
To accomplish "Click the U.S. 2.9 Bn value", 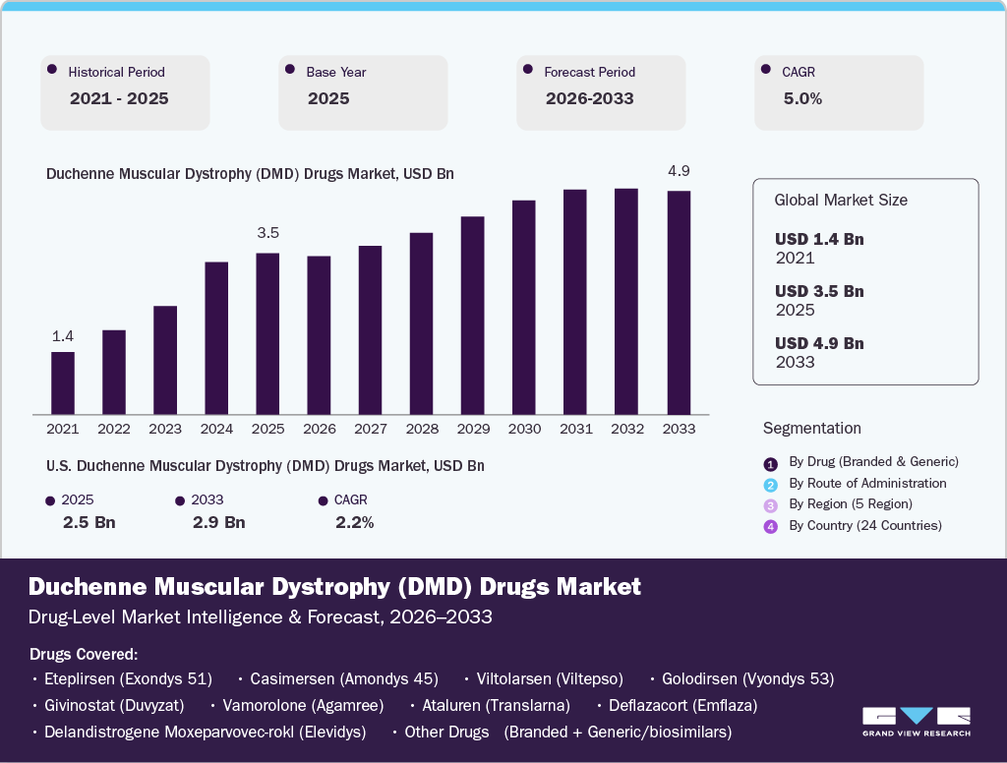I will 219,522.
